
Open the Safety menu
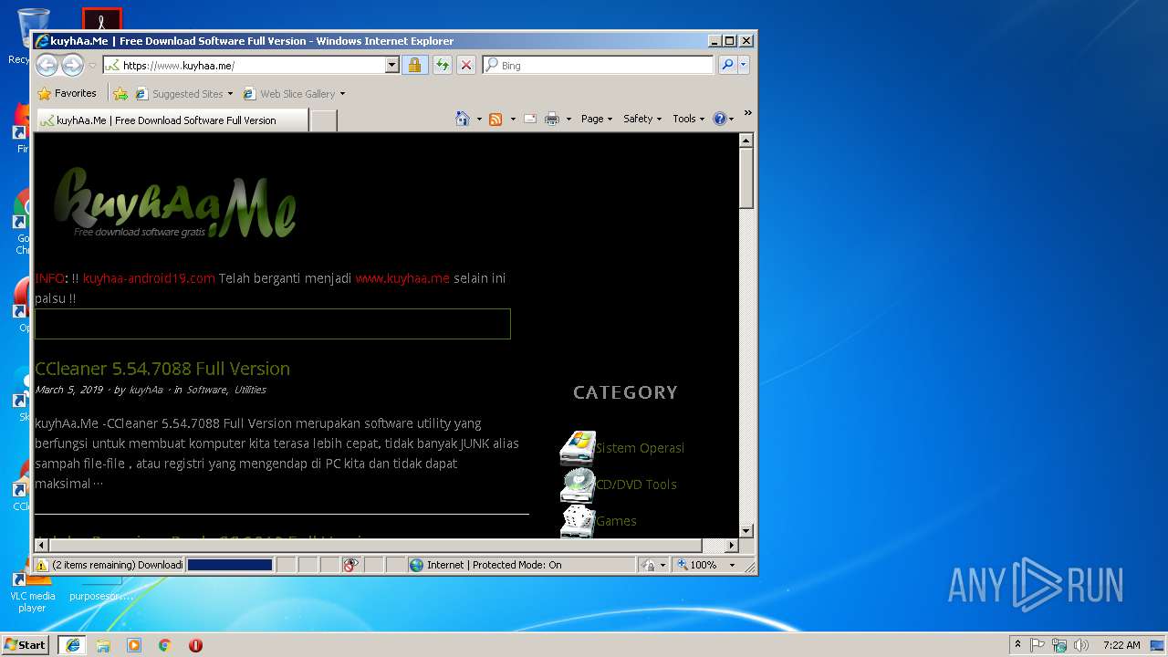coord(642,119)
